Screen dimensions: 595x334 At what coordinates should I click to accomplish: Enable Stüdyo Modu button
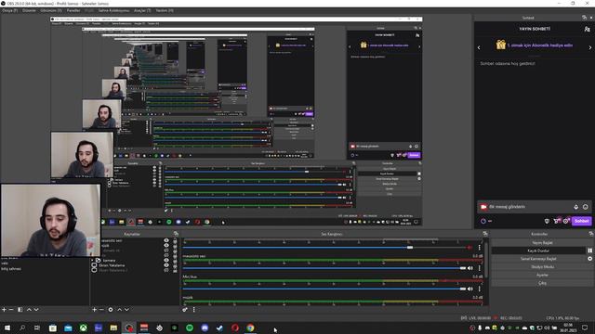pos(542,266)
